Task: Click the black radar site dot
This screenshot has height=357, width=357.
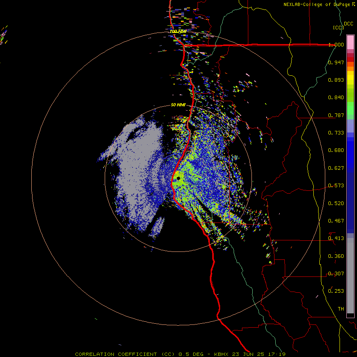Action: click(x=178, y=178)
